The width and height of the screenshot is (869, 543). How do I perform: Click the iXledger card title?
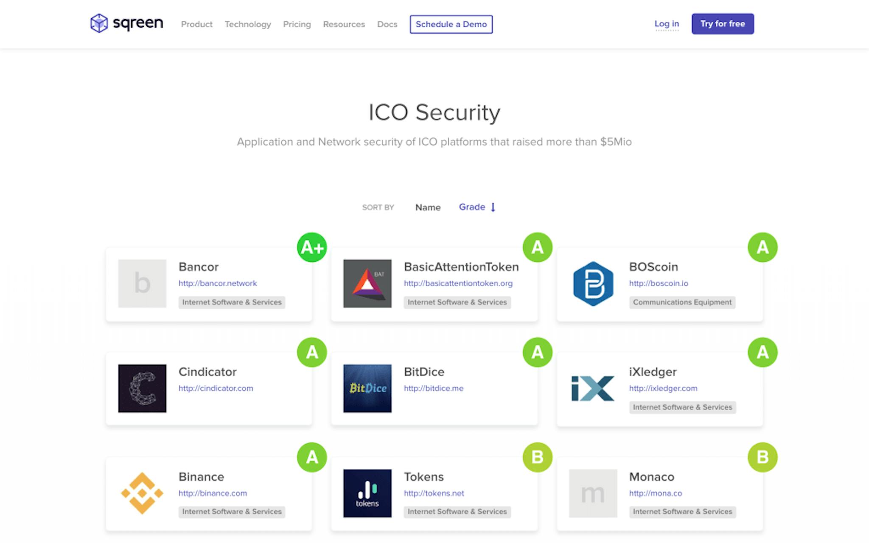coord(653,372)
